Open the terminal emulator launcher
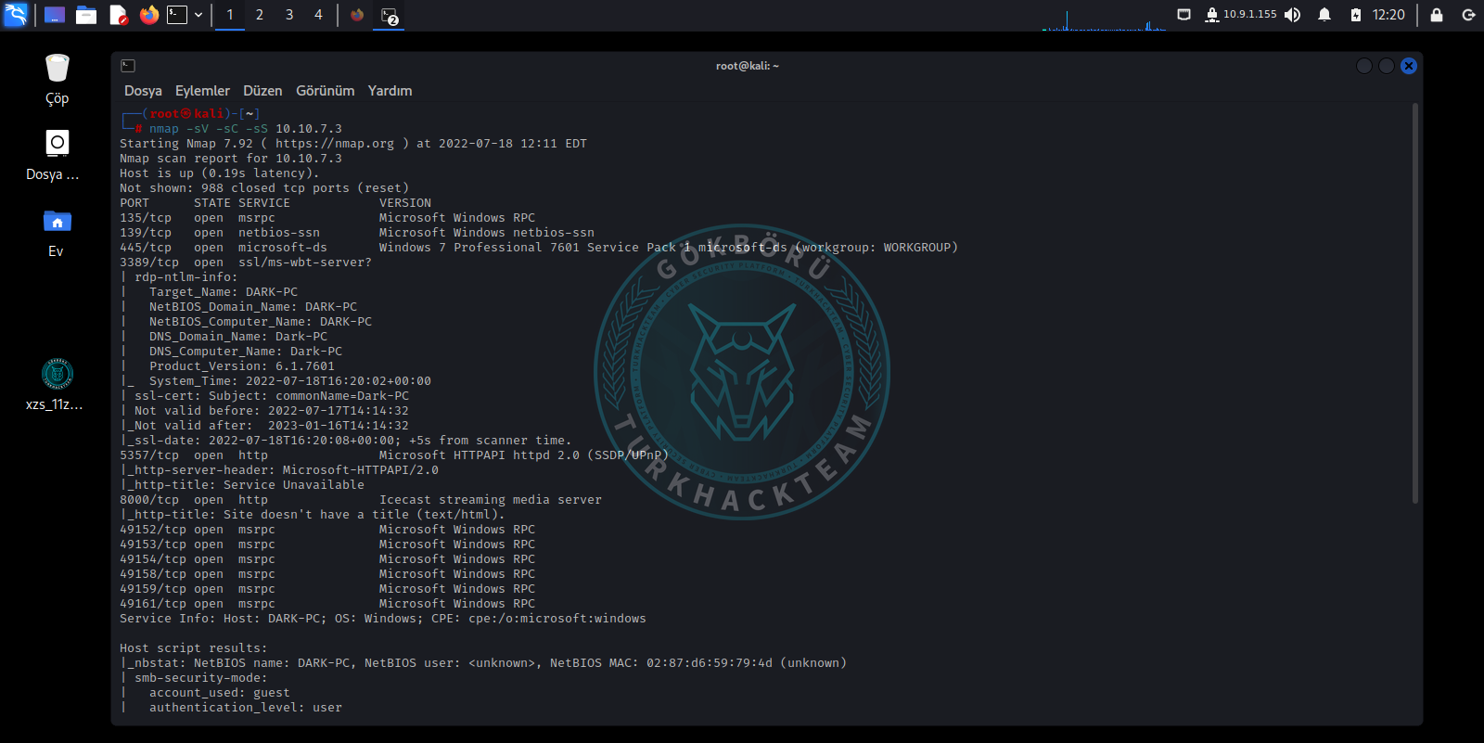This screenshot has height=743, width=1484. [177, 15]
